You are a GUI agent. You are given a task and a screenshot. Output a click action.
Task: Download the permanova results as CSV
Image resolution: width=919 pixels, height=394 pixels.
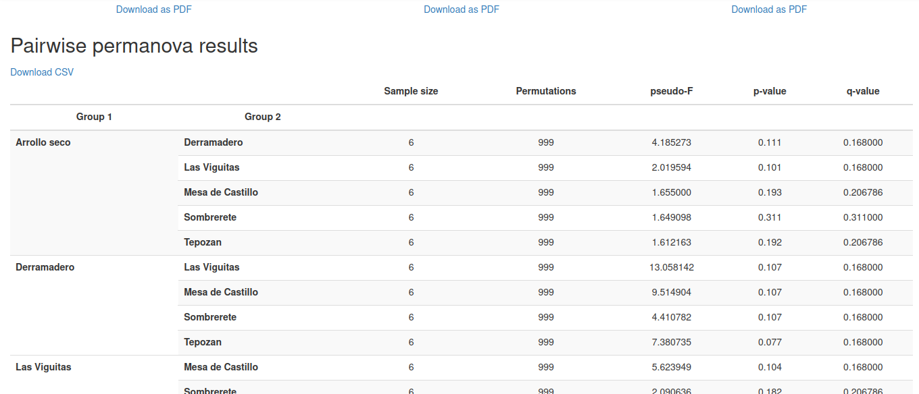(42, 72)
